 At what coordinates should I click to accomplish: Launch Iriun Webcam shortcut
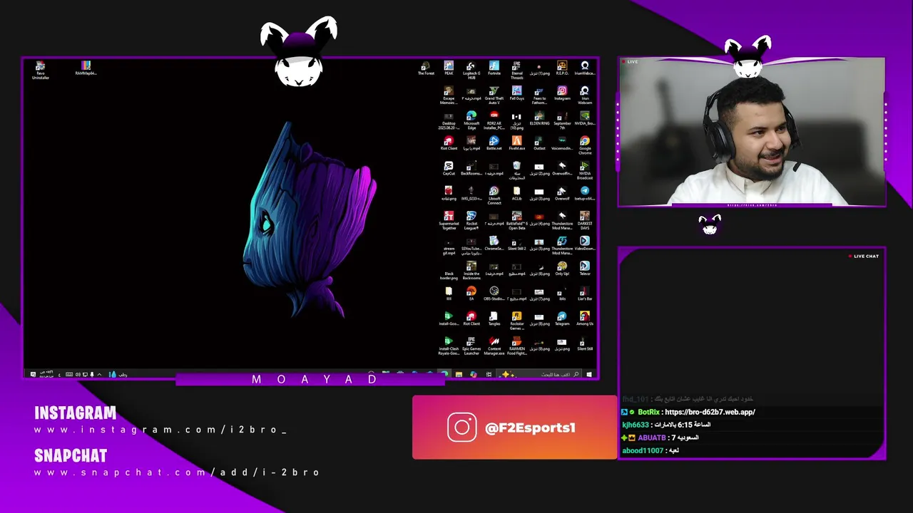(x=585, y=95)
